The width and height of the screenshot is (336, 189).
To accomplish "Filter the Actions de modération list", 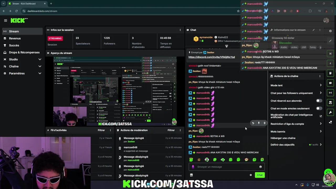I will click(x=171, y=130).
